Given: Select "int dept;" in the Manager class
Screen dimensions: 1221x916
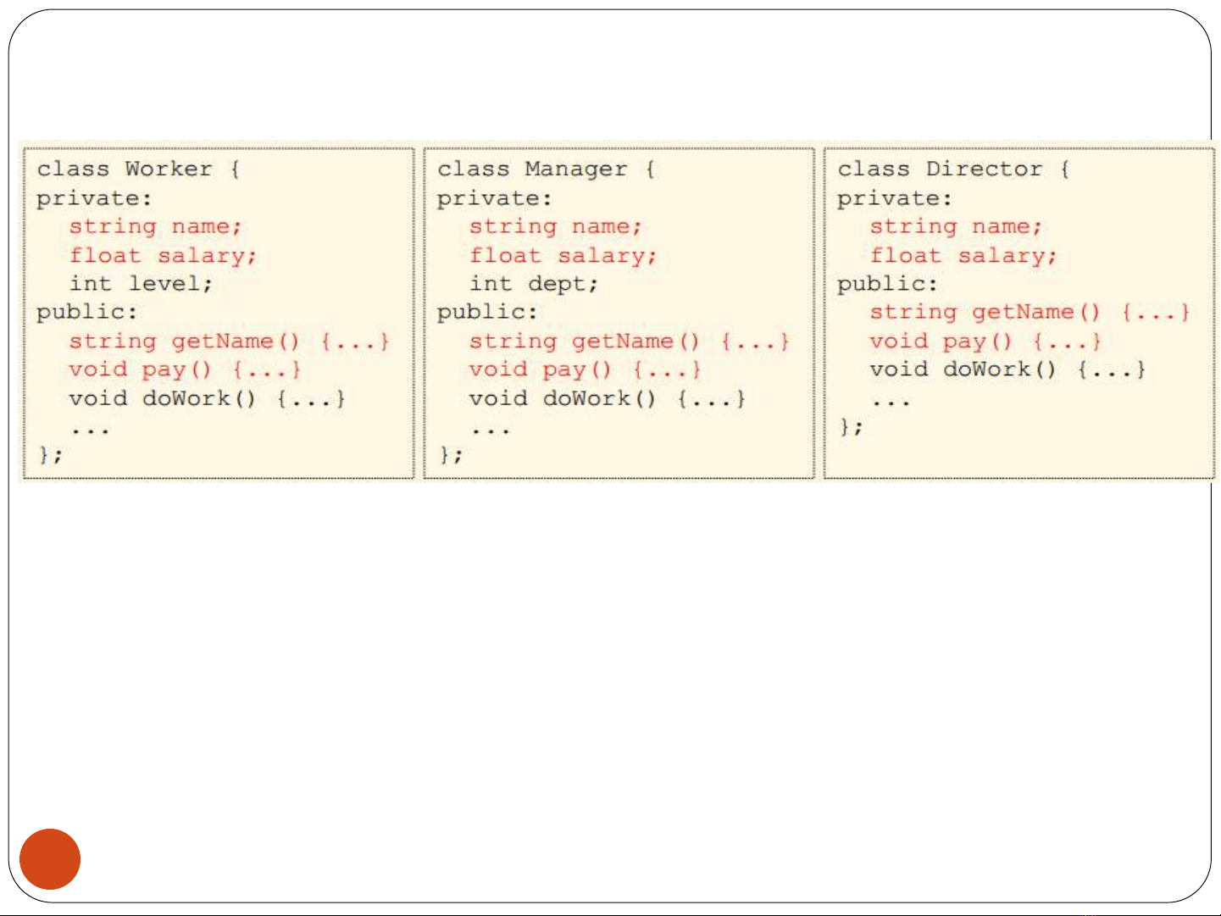Looking at the screenshot, I should coord(534,284).
